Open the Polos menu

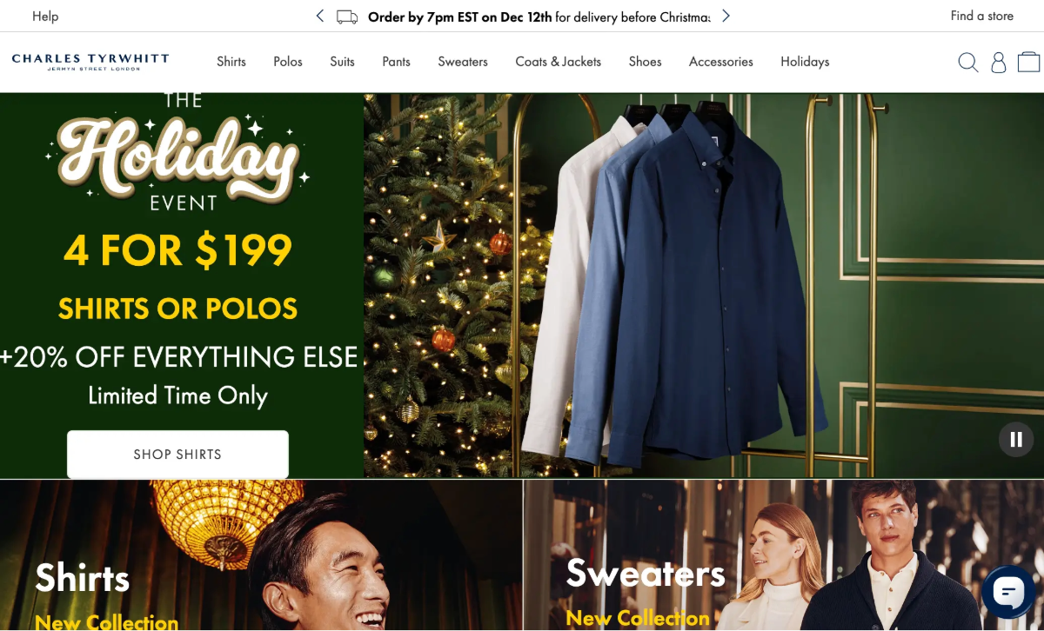pos(288,62)
